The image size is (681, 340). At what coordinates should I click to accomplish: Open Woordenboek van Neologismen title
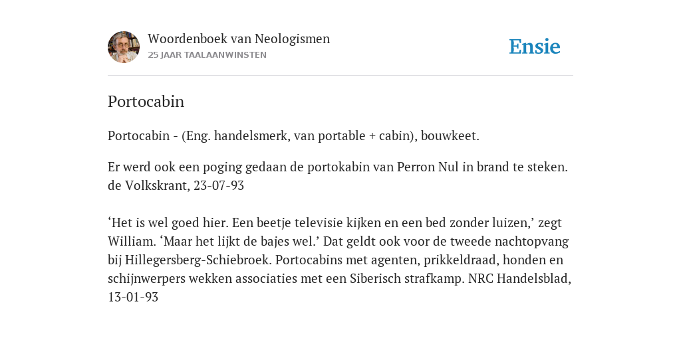pos(239,39)
